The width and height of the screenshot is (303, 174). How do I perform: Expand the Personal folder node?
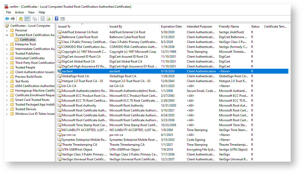click(x=7, y=30)
